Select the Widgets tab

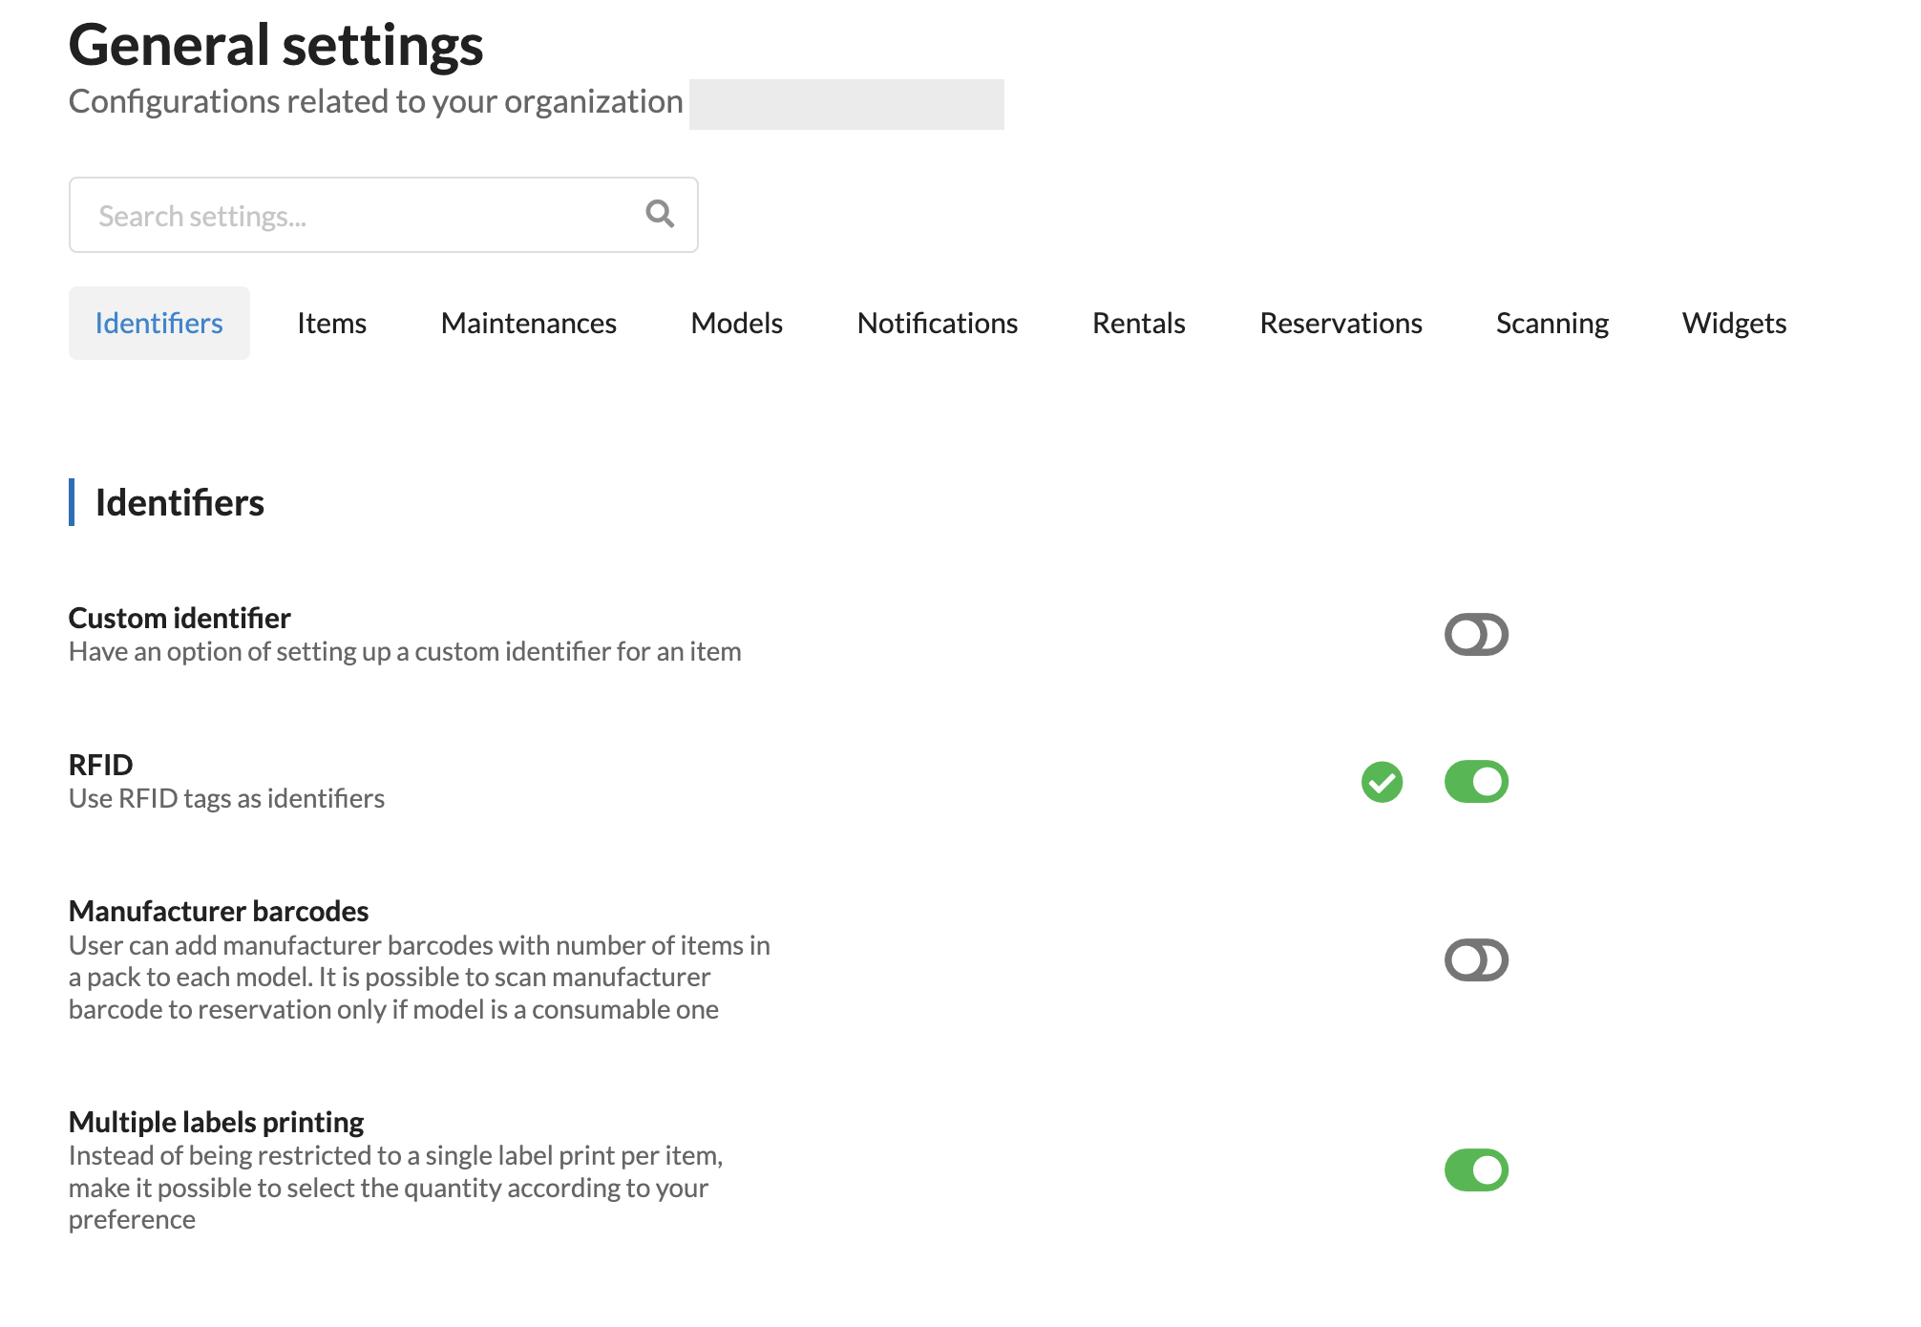click(1734, 324)
